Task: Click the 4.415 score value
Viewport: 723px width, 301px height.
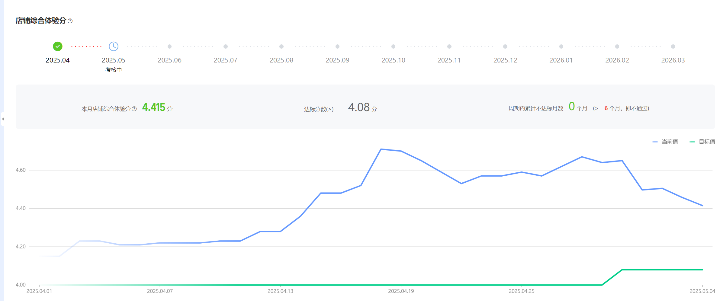Action: pos(153,107)
